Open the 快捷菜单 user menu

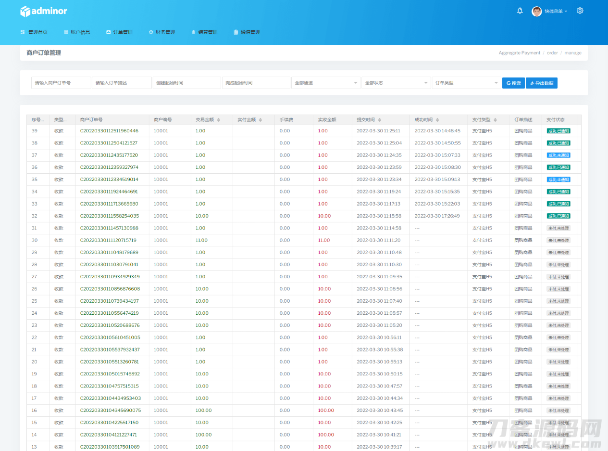[x=556, y=11]
